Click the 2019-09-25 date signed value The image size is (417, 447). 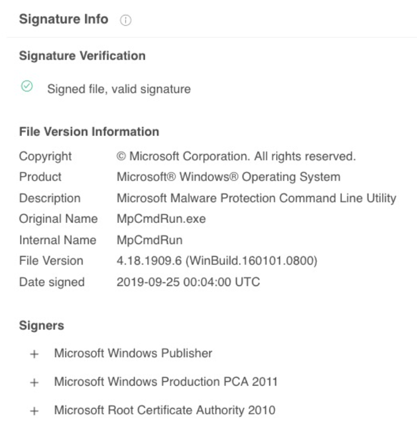pyautogui.click(x=188, y=282)
